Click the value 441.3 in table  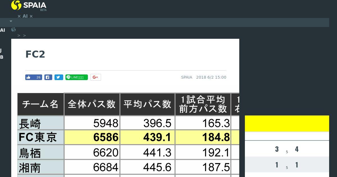pos(157,153)
